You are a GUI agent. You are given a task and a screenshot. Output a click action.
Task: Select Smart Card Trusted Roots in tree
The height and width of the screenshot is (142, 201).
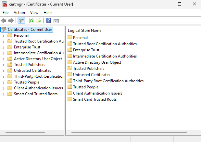click(x=36, y=94)
